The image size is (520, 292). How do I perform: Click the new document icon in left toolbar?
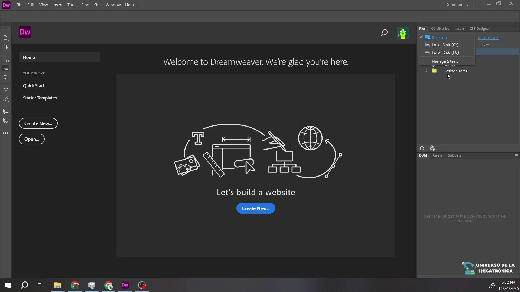tap(6, 38)
